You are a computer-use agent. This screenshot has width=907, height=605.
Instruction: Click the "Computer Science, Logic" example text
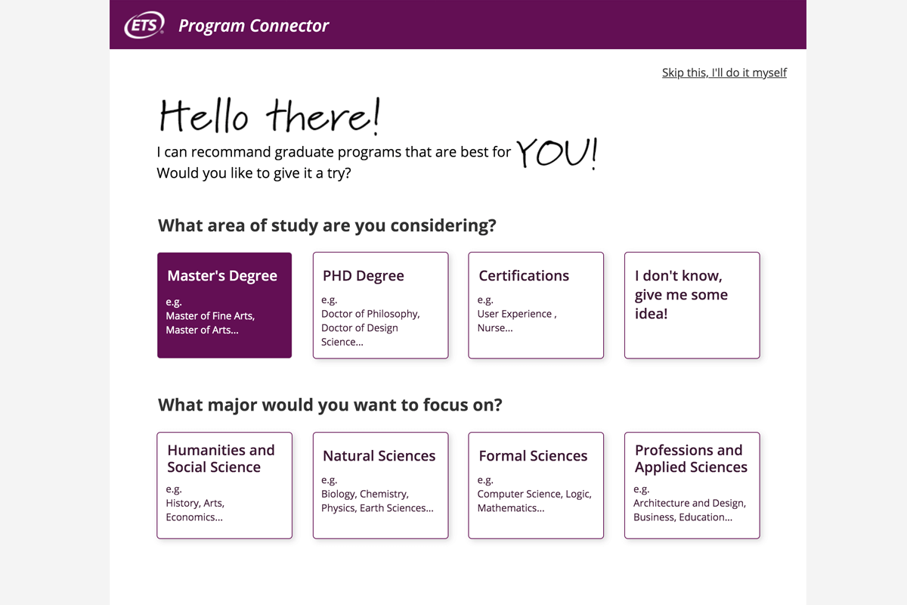point(534,494)
